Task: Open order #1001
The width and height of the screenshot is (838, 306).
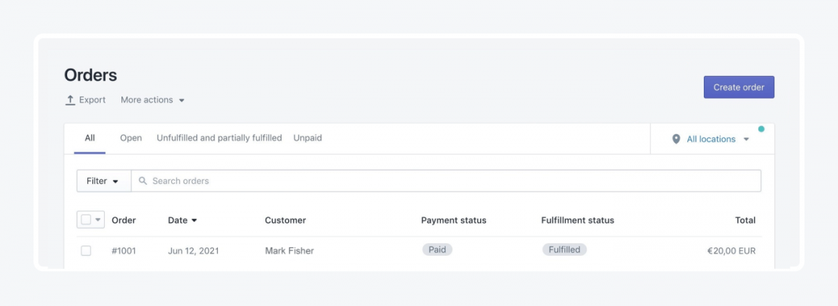Action: [x=124, y=251]
